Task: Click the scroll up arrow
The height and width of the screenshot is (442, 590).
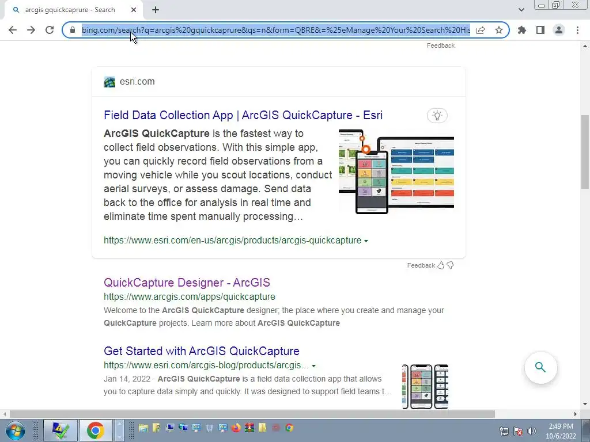Action: [585, 46]
